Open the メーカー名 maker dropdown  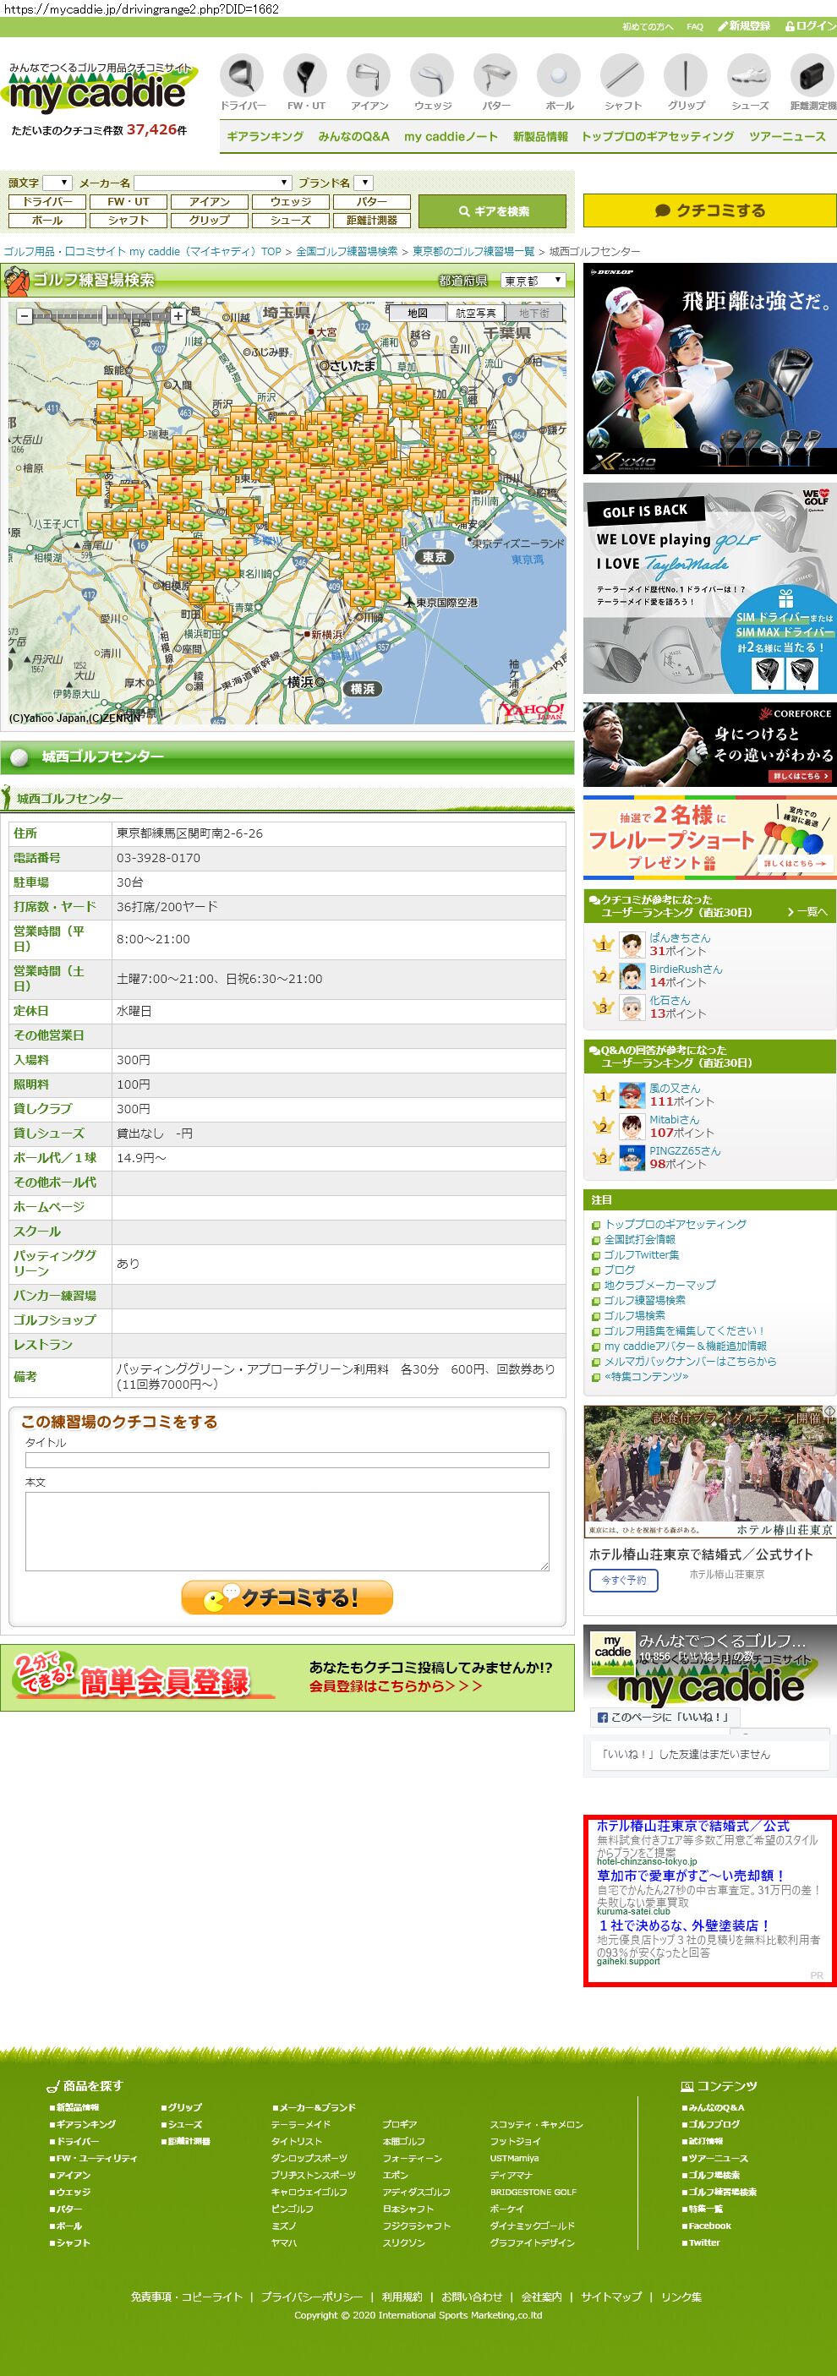[x=213, y=183]
